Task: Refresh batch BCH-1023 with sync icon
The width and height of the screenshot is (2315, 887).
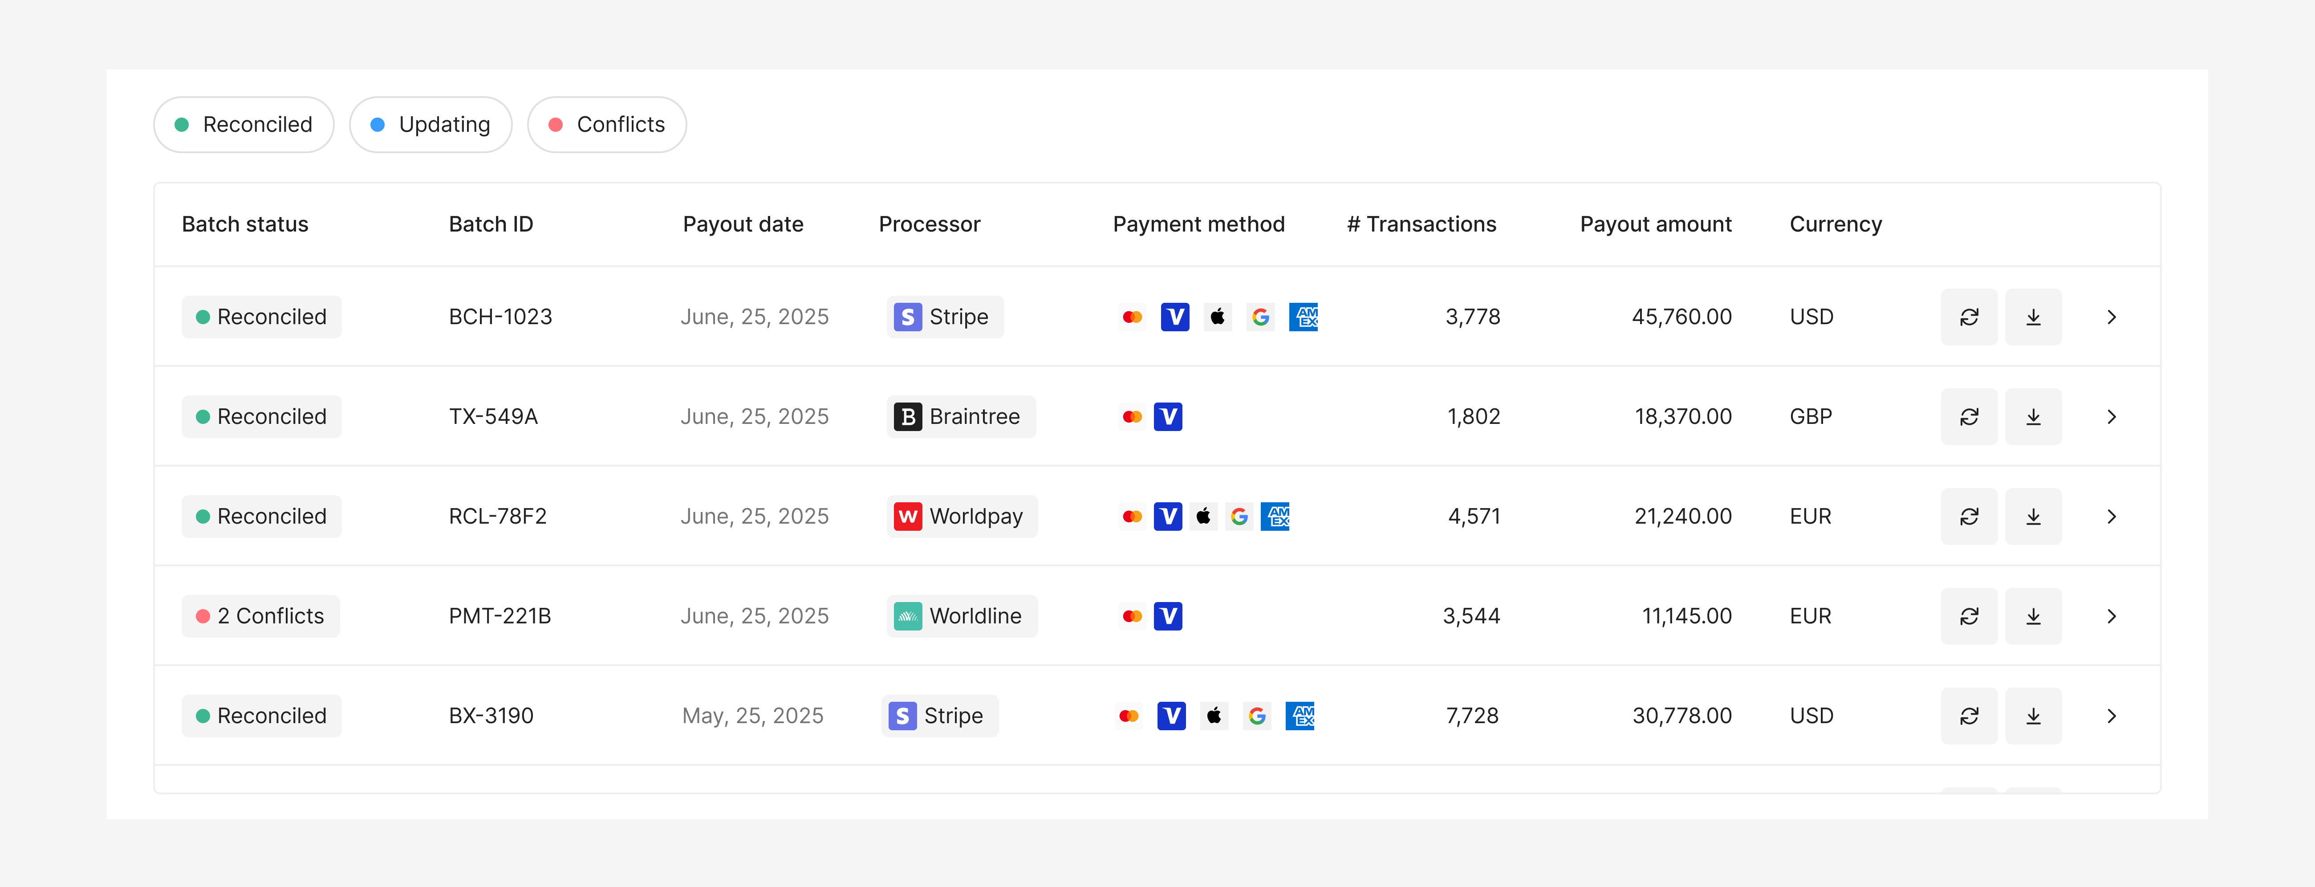Action: (1968, 317)
